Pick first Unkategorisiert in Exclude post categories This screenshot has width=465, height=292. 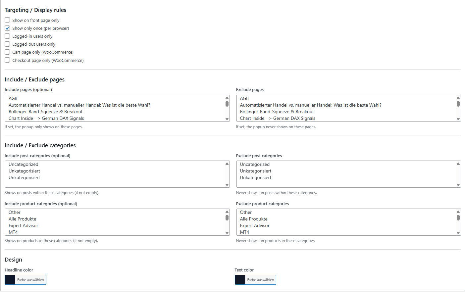[255, 171]
